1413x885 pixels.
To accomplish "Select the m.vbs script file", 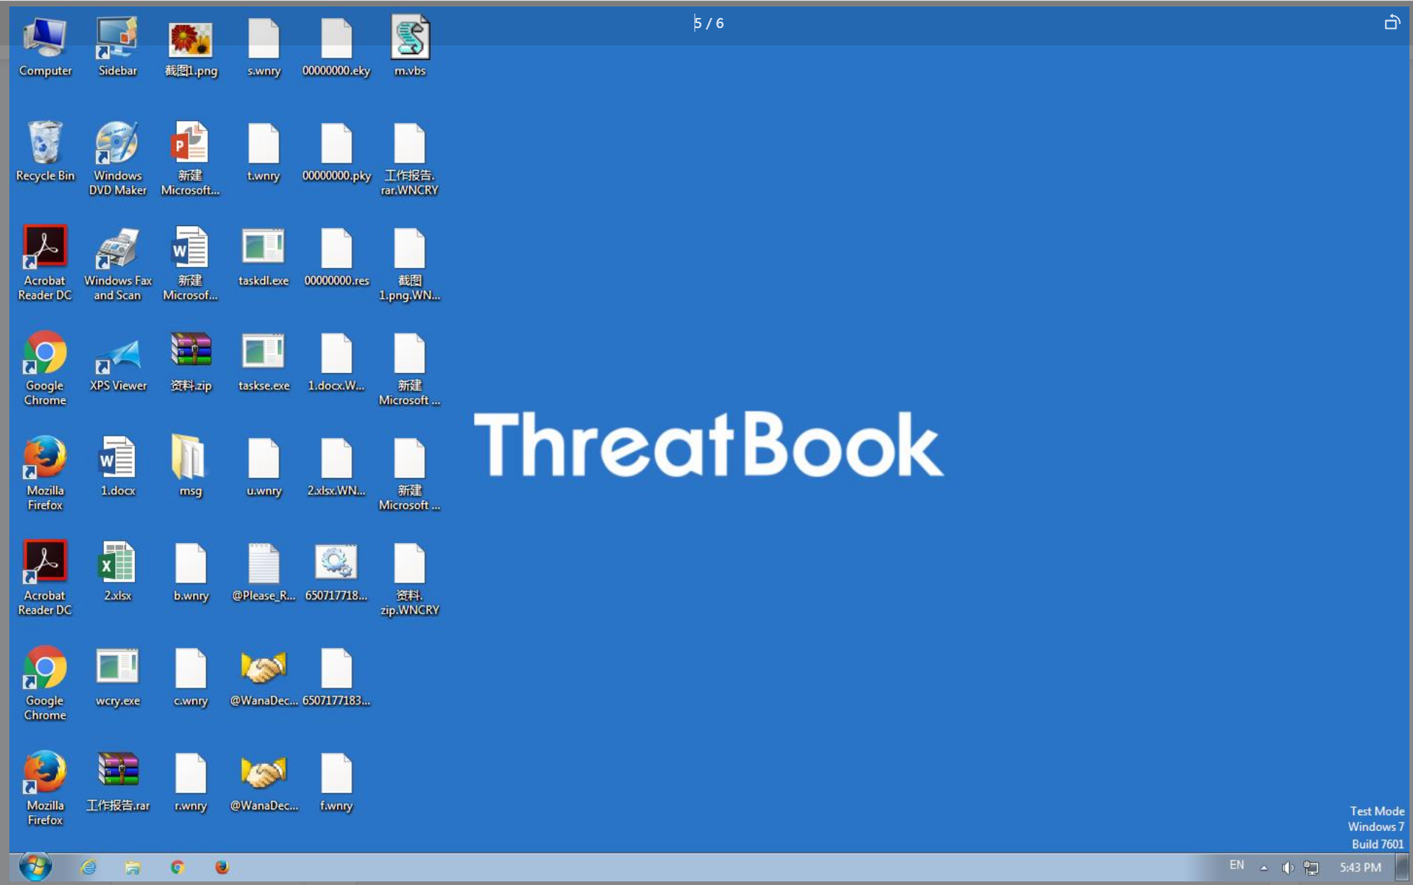I will coord(410,48).
